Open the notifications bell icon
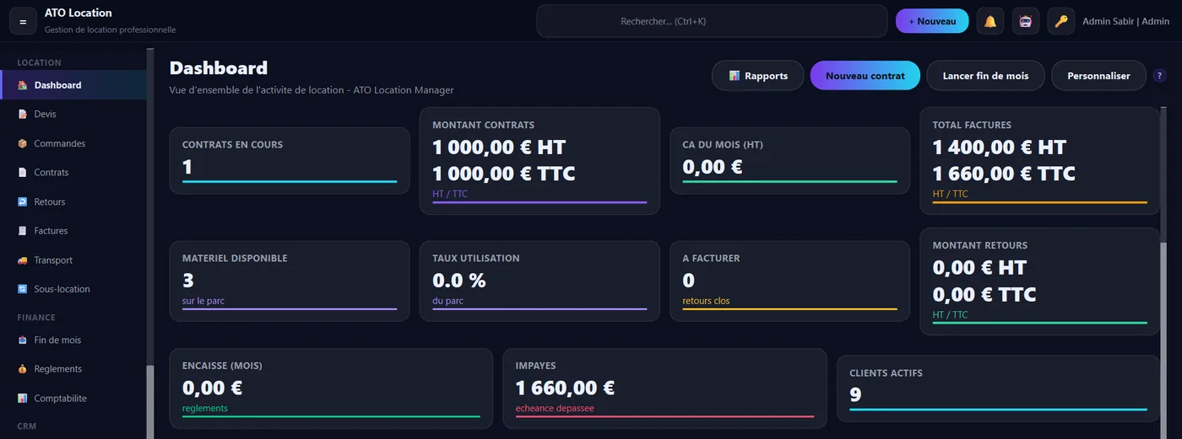Screen dimensions: 1182x439 [x=990, y=21]
